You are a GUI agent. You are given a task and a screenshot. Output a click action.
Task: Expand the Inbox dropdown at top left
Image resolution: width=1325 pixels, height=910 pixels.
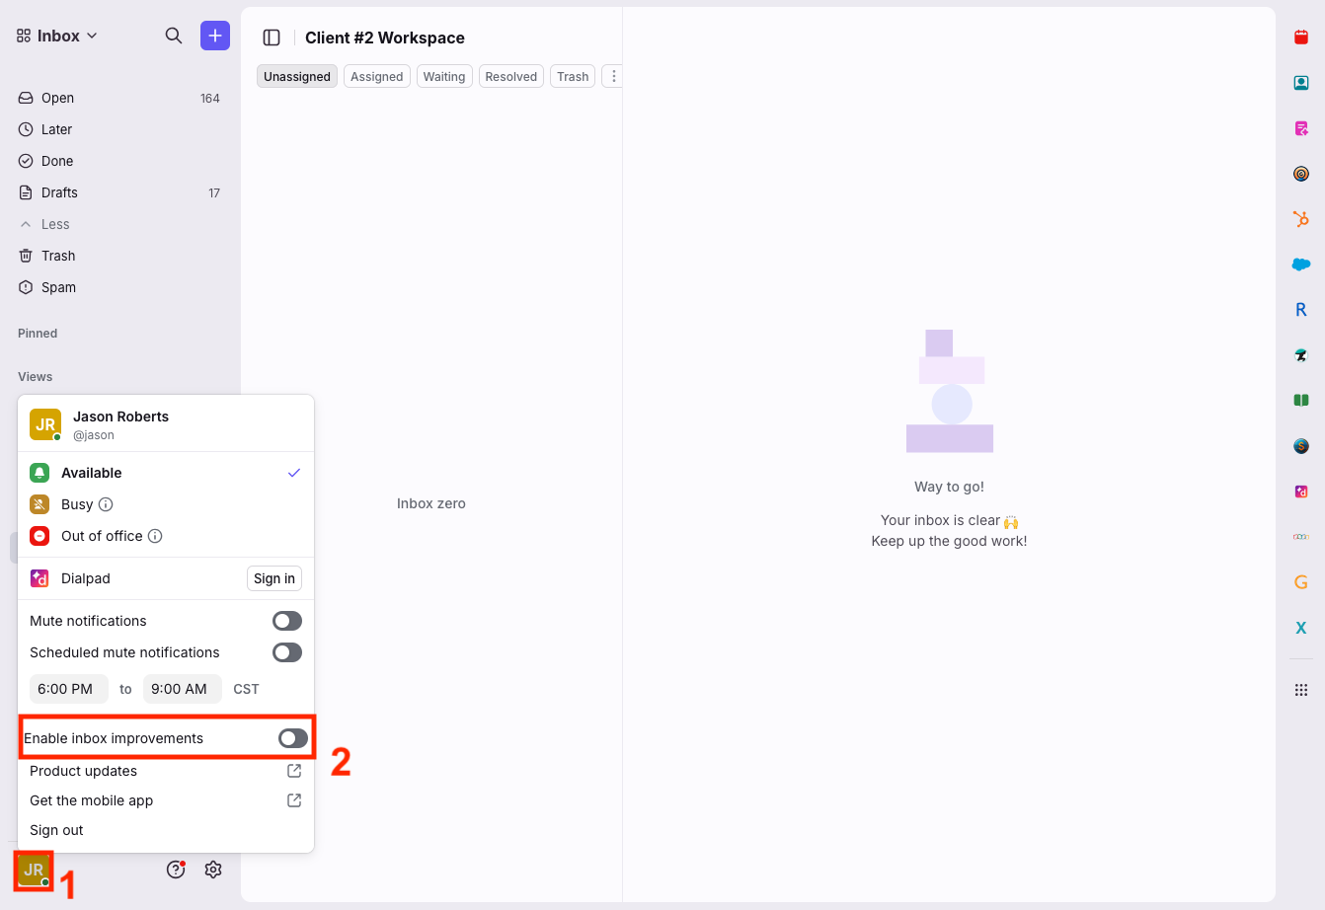coord(57,36)
